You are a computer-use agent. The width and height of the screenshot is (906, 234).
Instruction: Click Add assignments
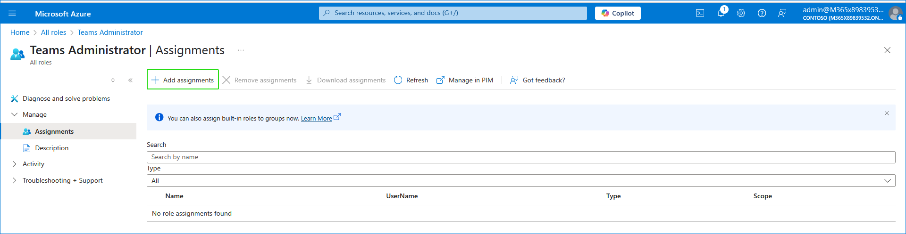183,80
